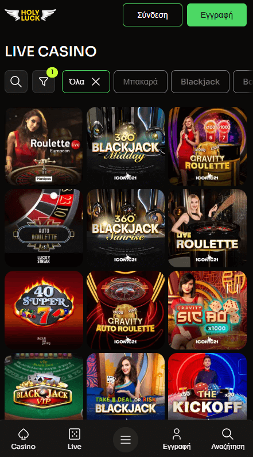Launch the Gravity Roulette game
This screenshot has height=457, width=253.
(x=207, y=146)
